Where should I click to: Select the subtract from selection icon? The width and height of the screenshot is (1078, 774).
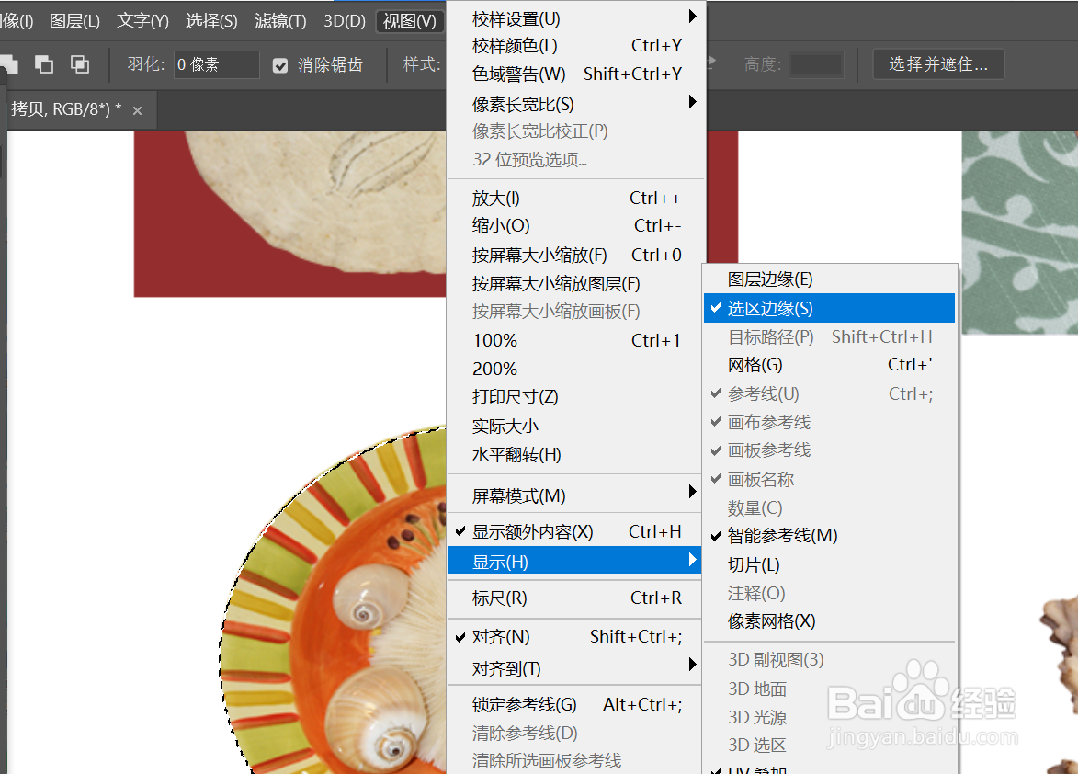[x=44, y=64]
